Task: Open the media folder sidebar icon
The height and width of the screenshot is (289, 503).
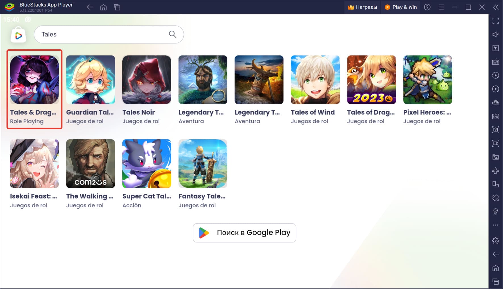Action: pyautogui.click(x=496, y=157)
